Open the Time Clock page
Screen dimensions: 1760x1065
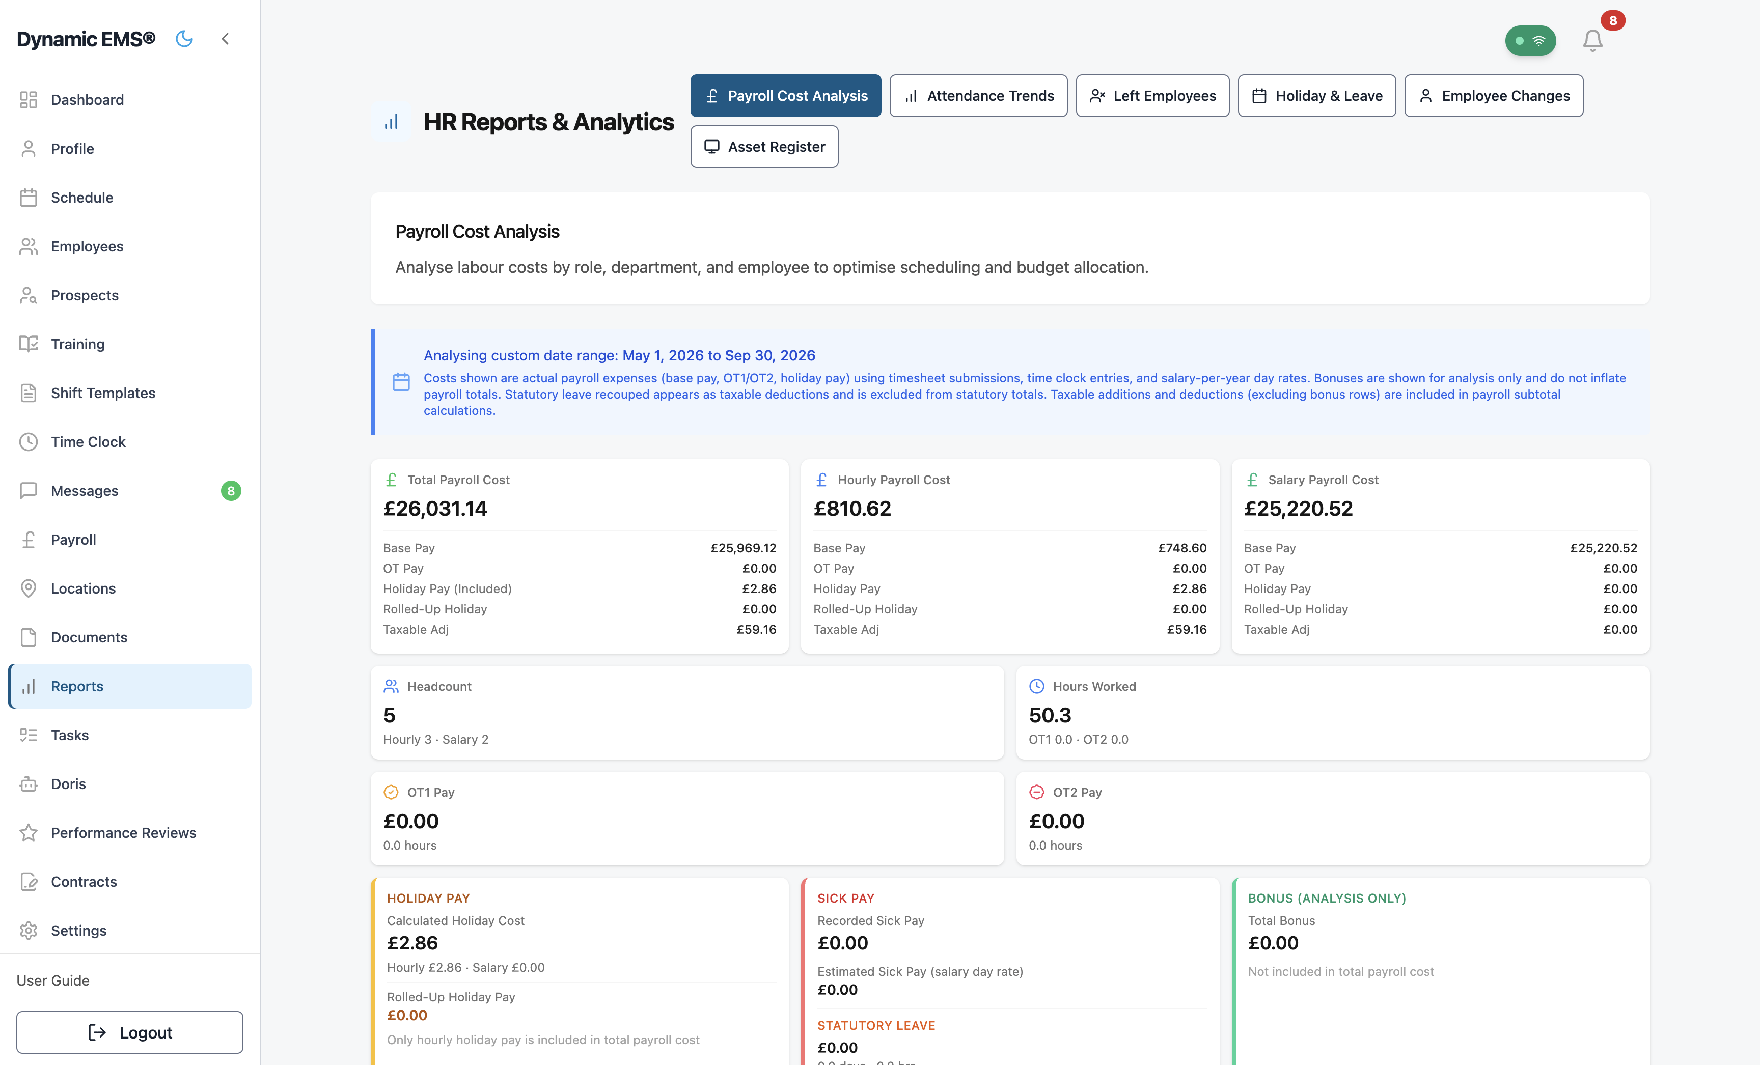[130, 442]
